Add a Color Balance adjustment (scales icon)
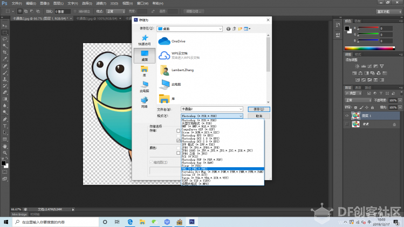The image size is (404, 227). click(x=360, y=73)
